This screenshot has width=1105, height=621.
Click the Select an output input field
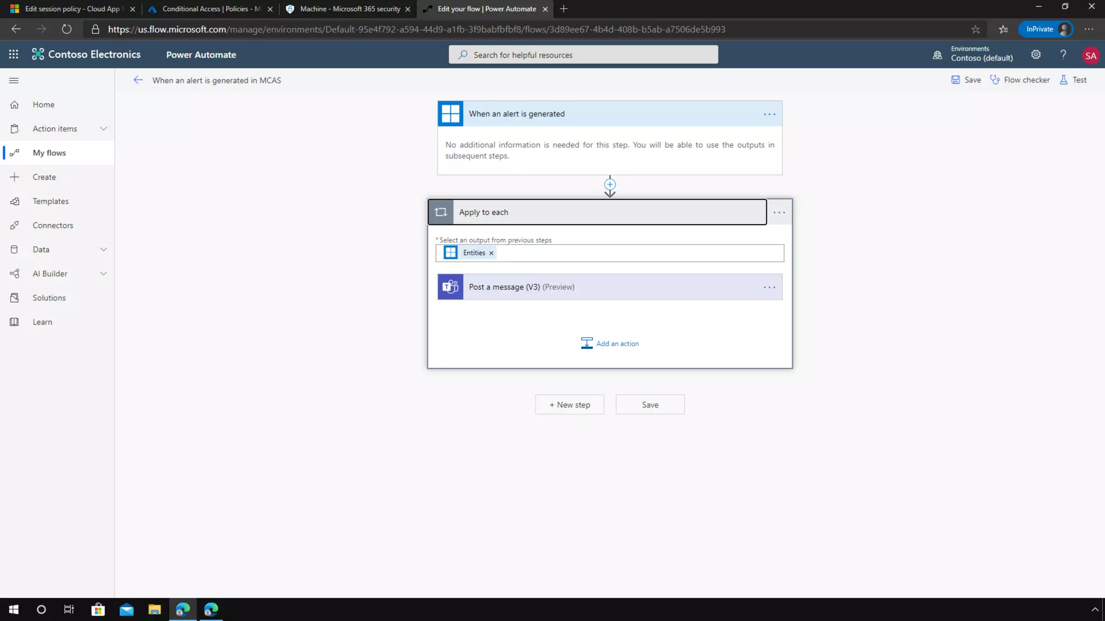point(610,253)
